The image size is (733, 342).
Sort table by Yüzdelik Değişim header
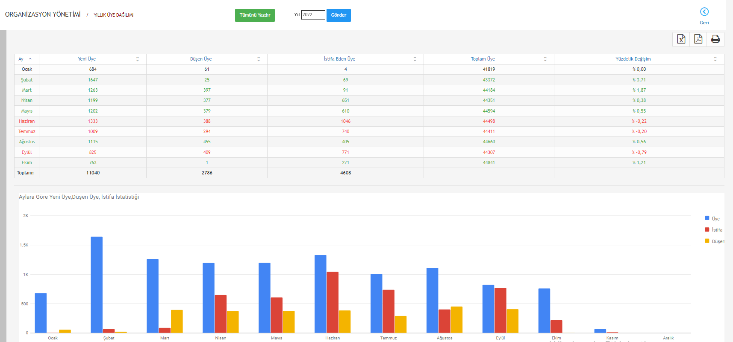(633, 59)
